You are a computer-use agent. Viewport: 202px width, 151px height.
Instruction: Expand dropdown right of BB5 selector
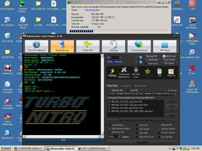(x=136, y=57)
